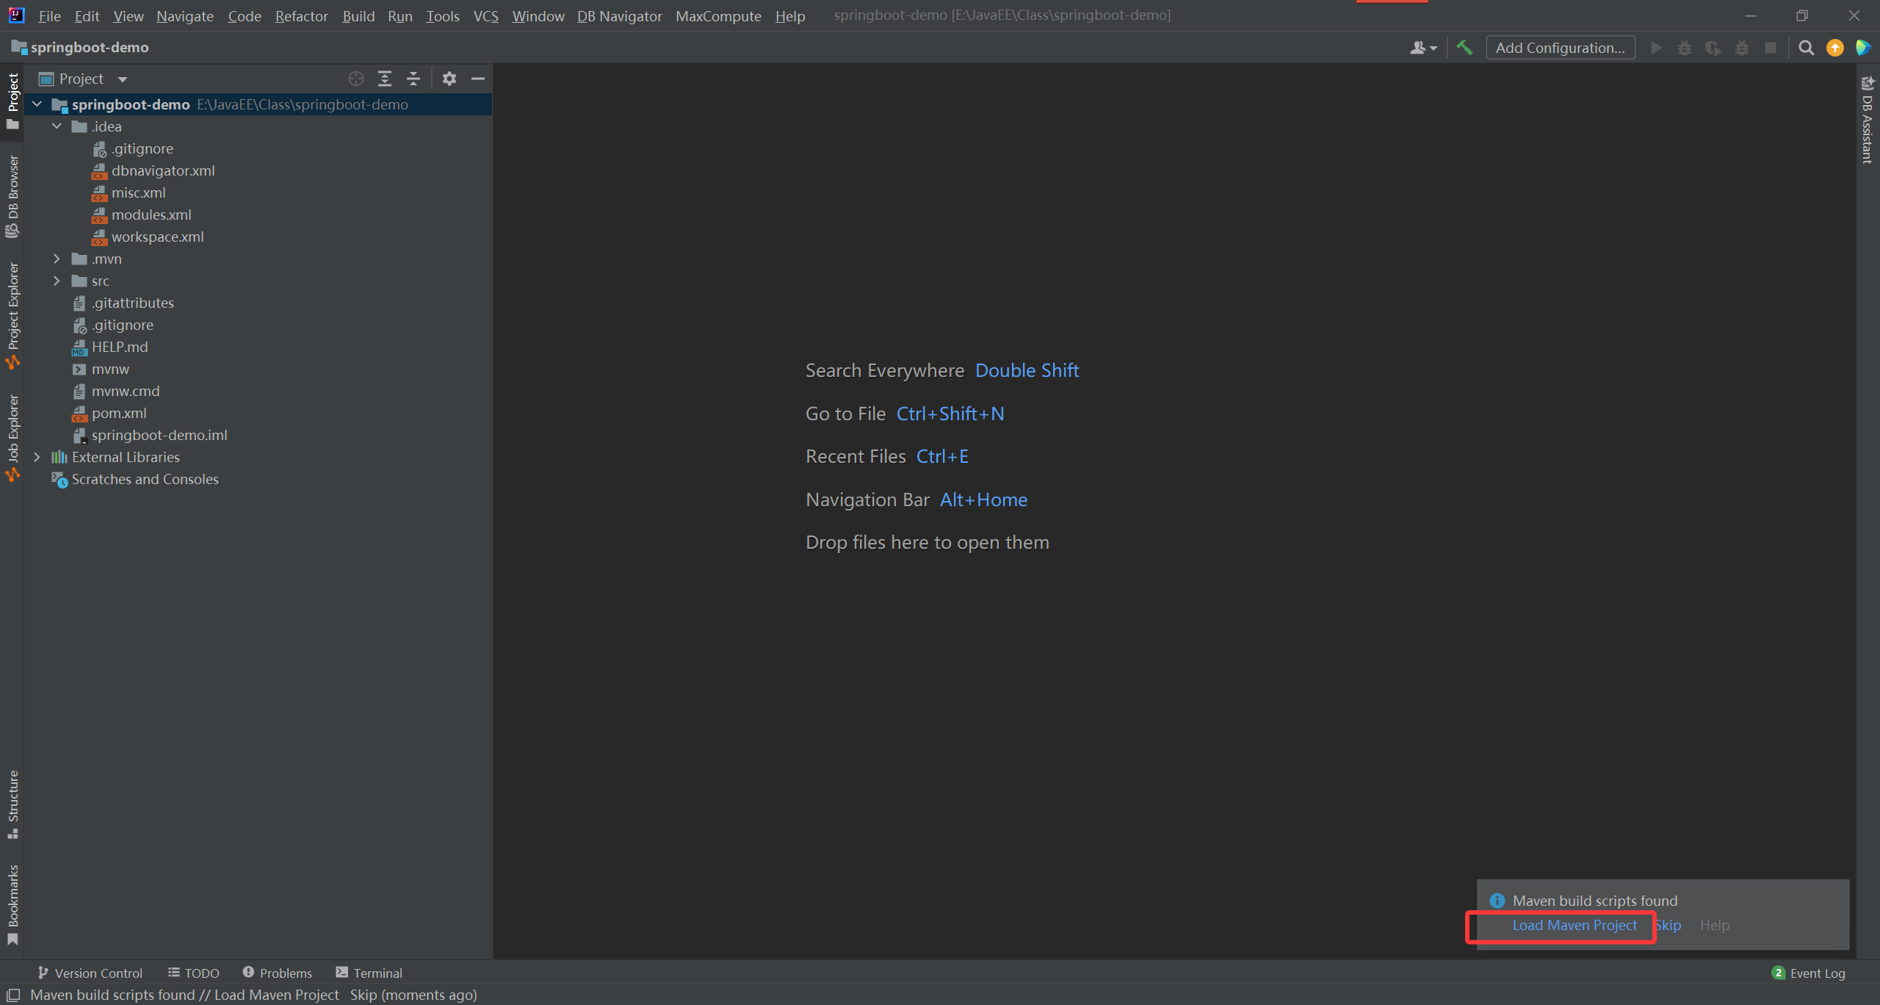
Task: Toggle the Job Explorer side tab
Action: coord(12,438)
